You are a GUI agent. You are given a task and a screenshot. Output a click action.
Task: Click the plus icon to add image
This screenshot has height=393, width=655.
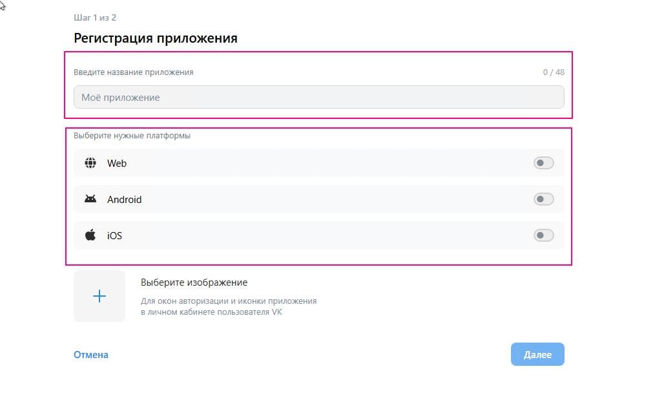pos(99,296)
